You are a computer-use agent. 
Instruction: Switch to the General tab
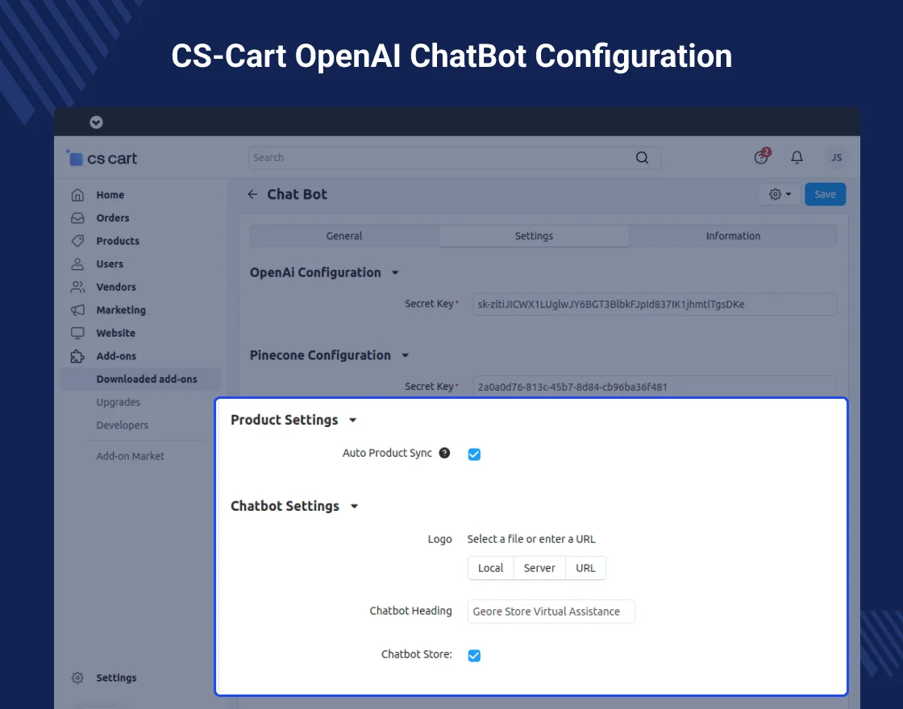(344, 236)
